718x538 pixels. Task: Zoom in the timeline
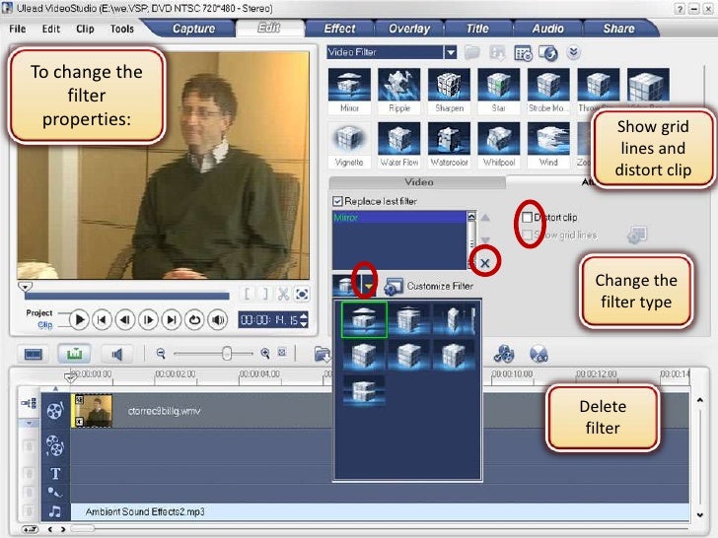264,353
